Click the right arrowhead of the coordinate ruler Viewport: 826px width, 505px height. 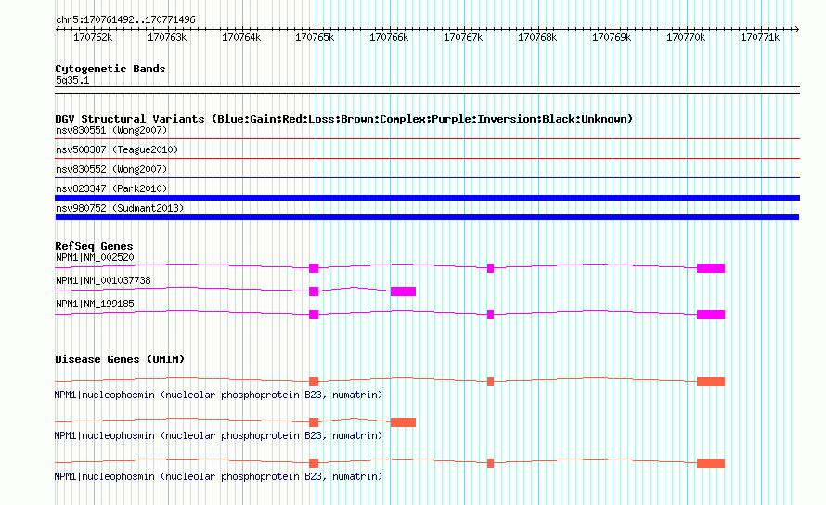click(x=797, y=29)
